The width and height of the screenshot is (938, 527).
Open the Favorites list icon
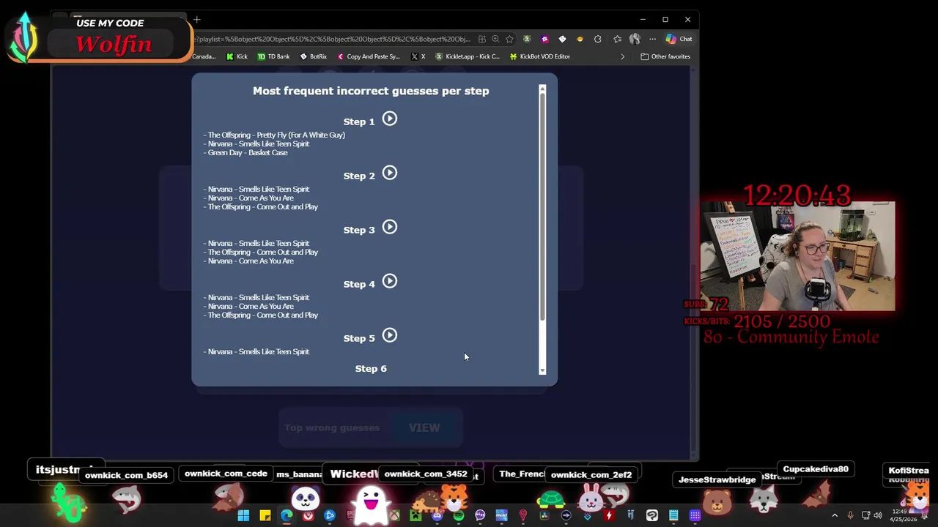point(617,39)
